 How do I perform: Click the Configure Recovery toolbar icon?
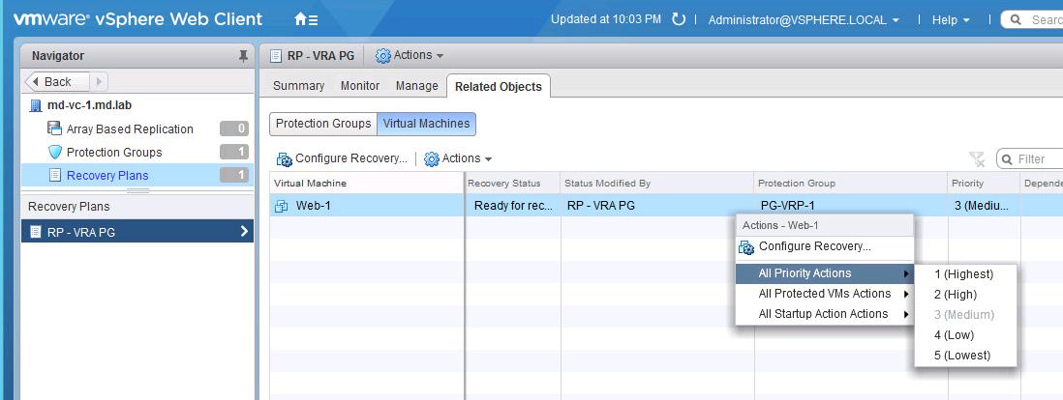click(x=284, y=159)
